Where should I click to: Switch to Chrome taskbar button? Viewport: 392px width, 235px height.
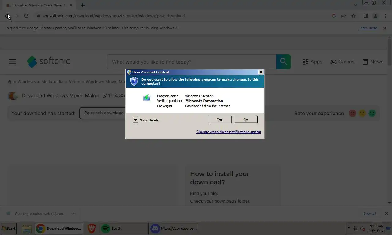(59, 228)
